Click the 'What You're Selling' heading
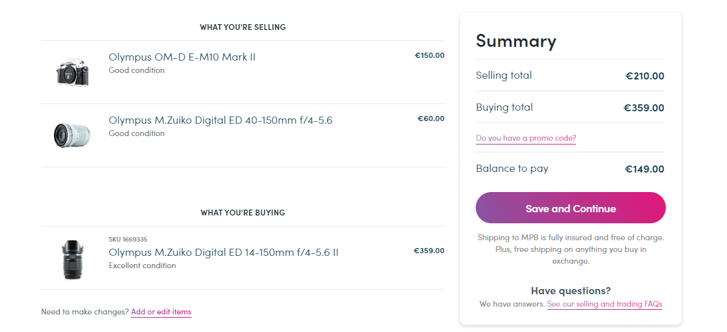Viewport: 727px width, 332px height. (x=243, y=27)
